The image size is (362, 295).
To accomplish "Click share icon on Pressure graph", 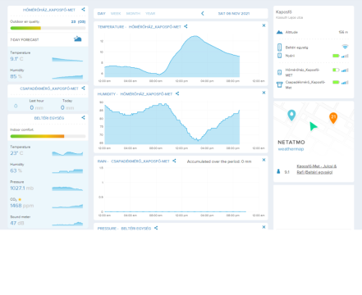I will coord(156,228).
